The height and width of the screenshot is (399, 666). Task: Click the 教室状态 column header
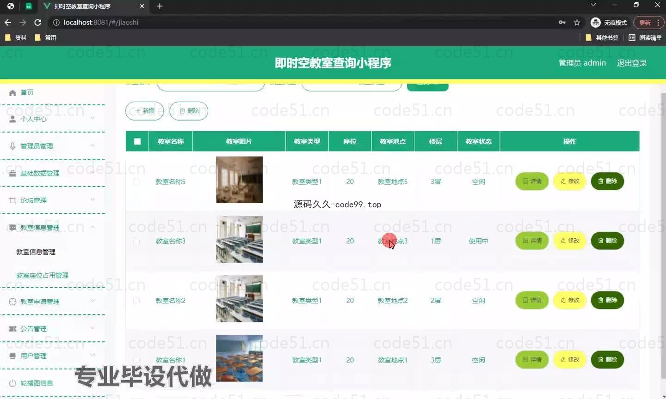(x=478, y=141)
